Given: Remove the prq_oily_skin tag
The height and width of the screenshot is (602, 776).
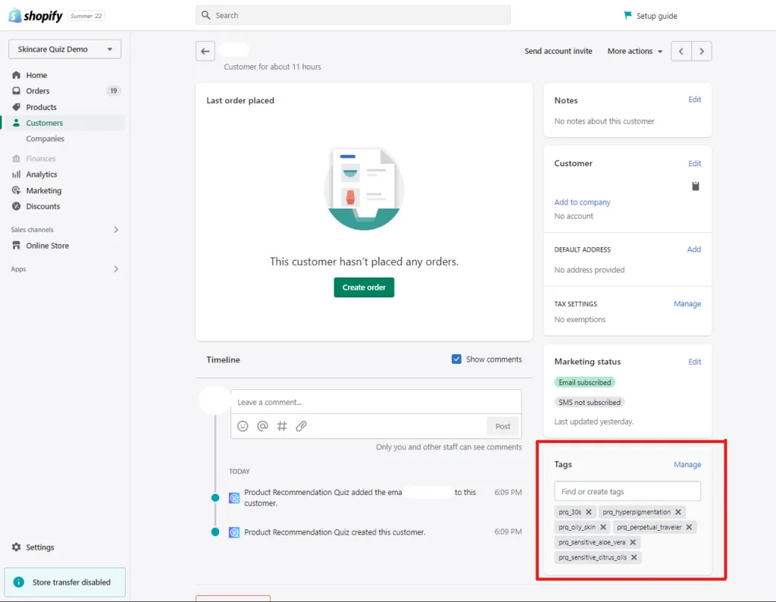Looking at the screenshot, I should point(602,527).
